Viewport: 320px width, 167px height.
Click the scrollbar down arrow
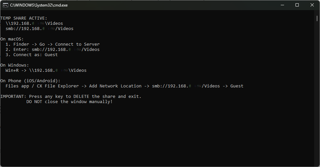coord(318,164)
